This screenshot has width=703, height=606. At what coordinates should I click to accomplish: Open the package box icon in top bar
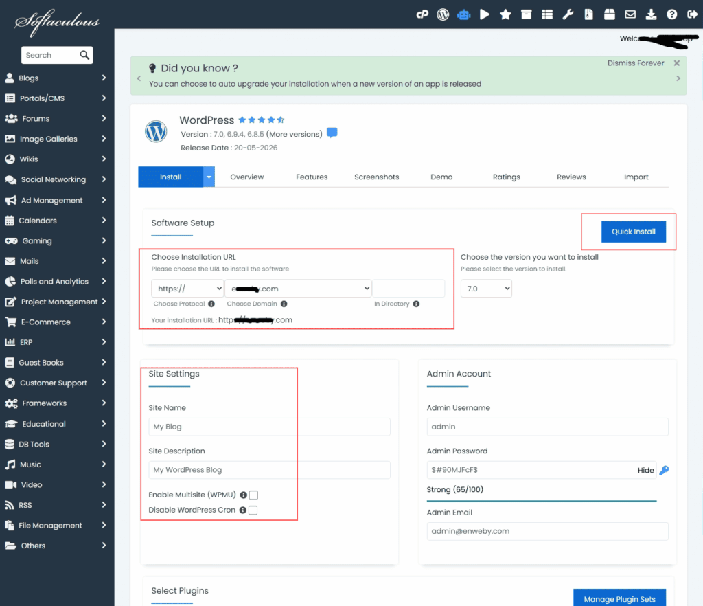610,15
